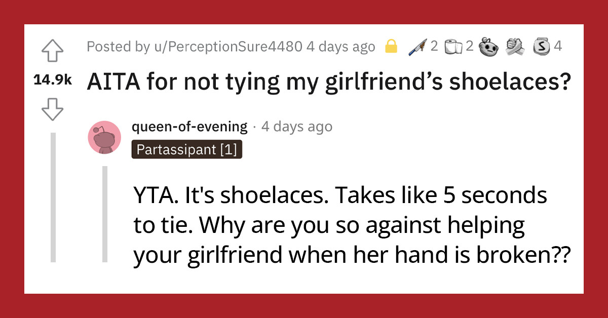Click the knife award icon
Screen dimensions: 608x318
click(418, 46)
